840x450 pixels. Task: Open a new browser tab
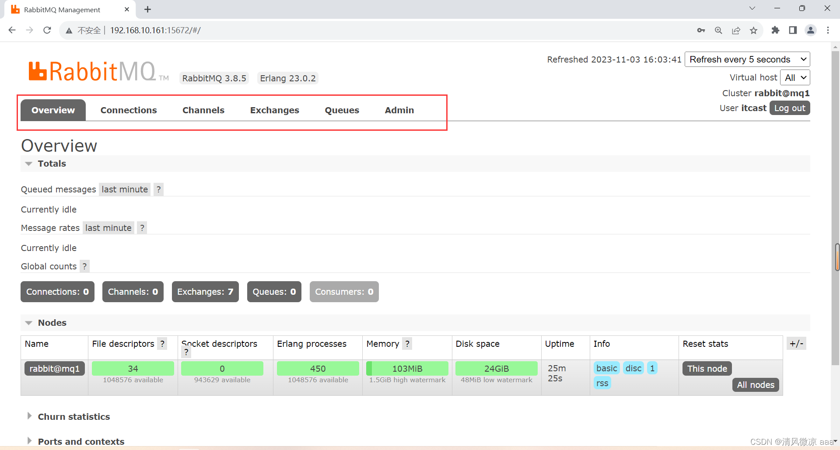pyautogui.click(x=148, y=9)
